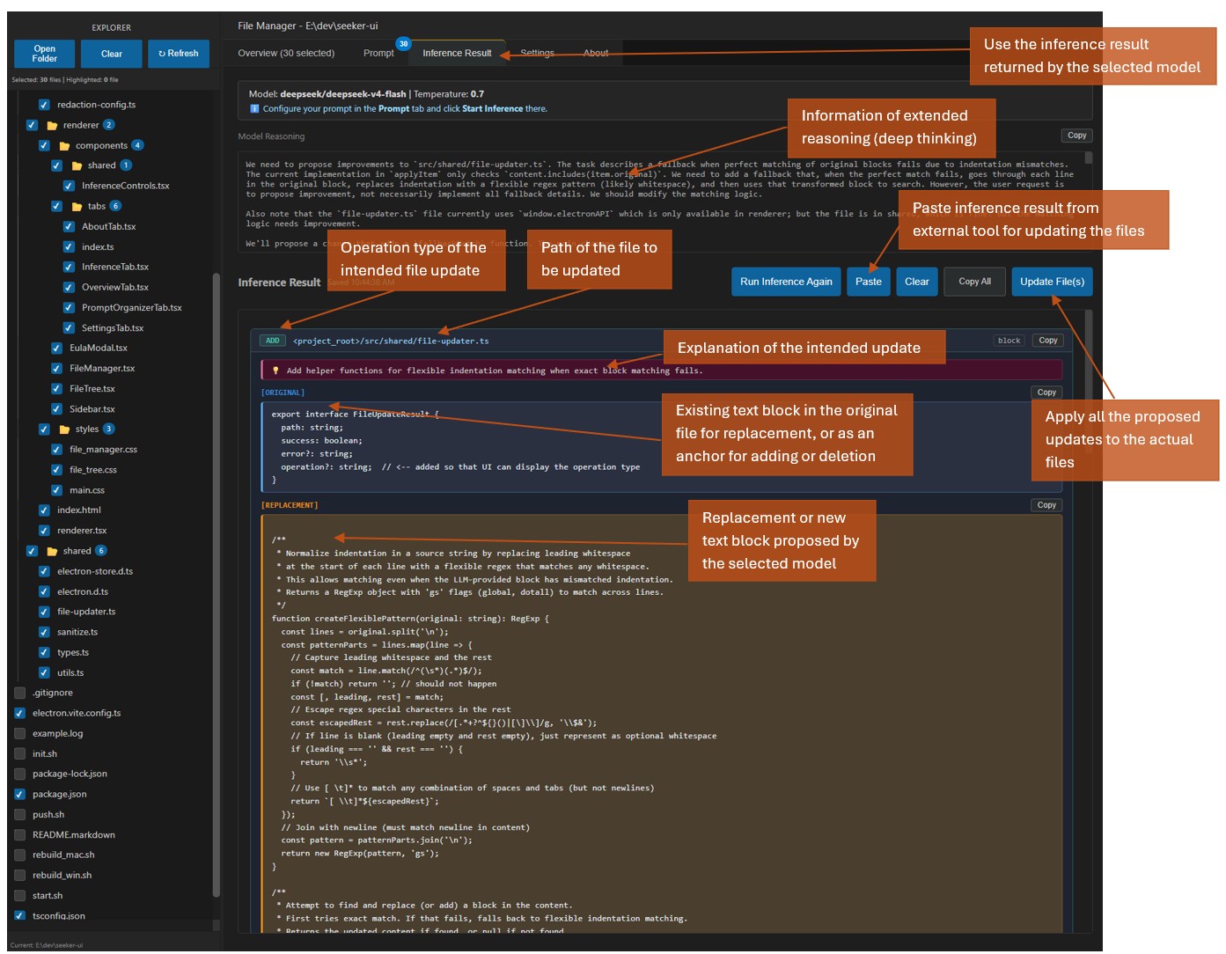The width and height of the screenshot is (1226, 954).
Task: Collapse the shared folder with badge 1
Action: click(x=101, y=165)
